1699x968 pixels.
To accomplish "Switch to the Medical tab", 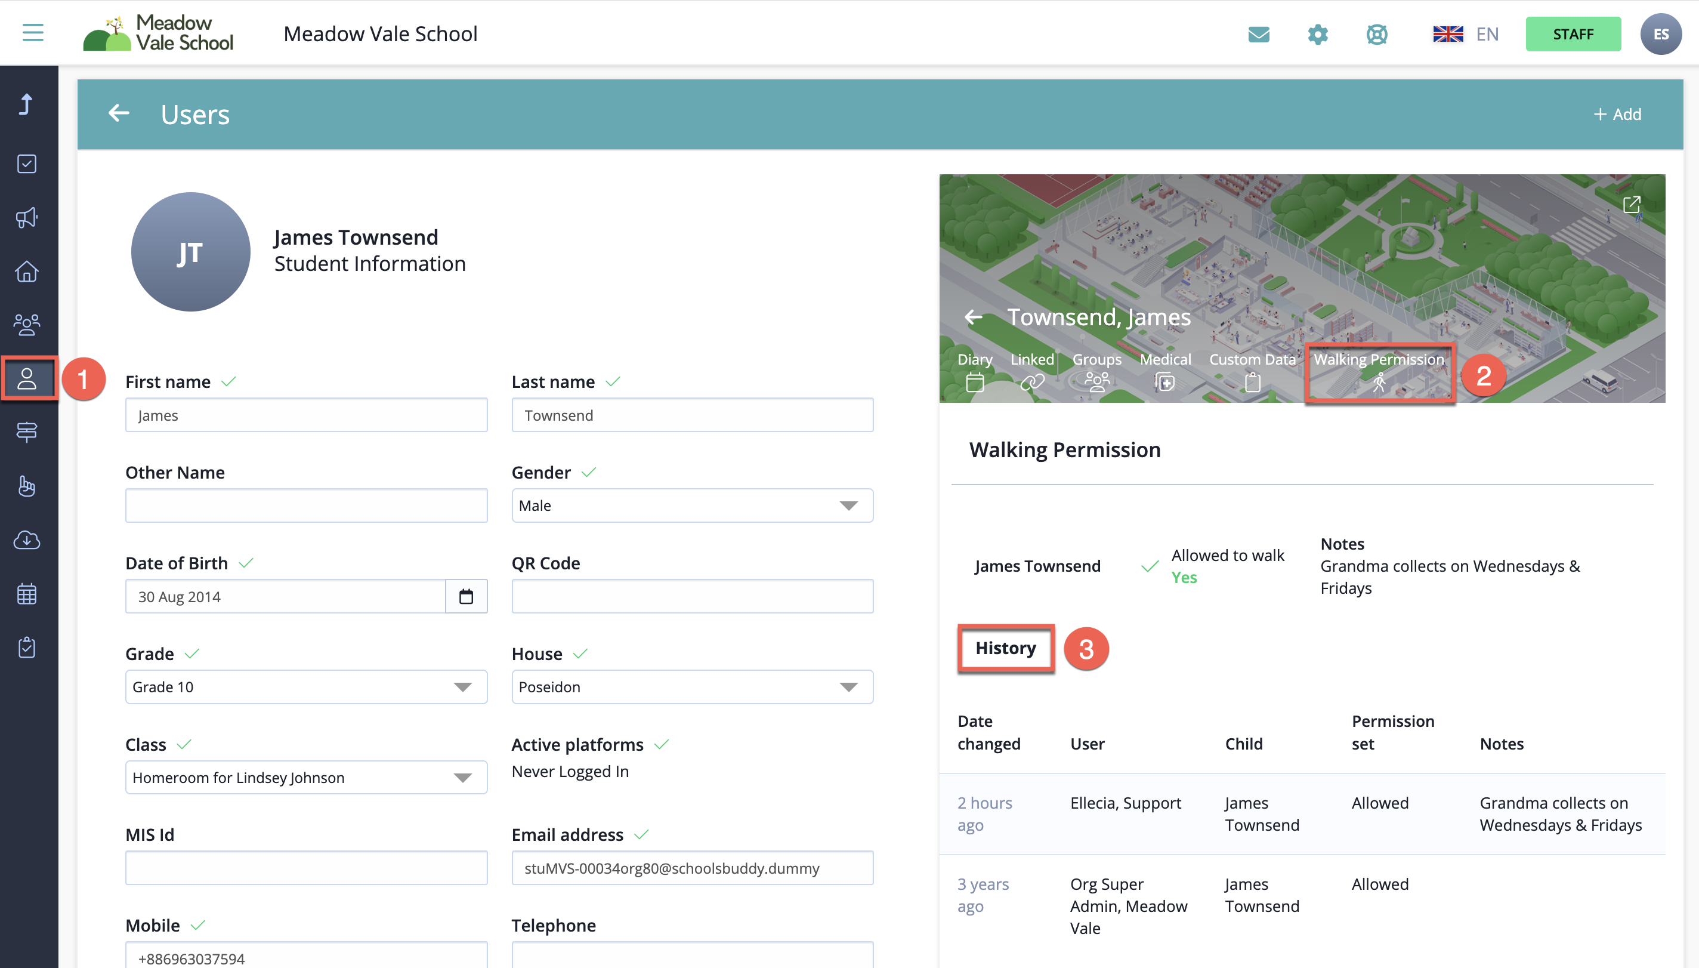I will click(1165, 371).
